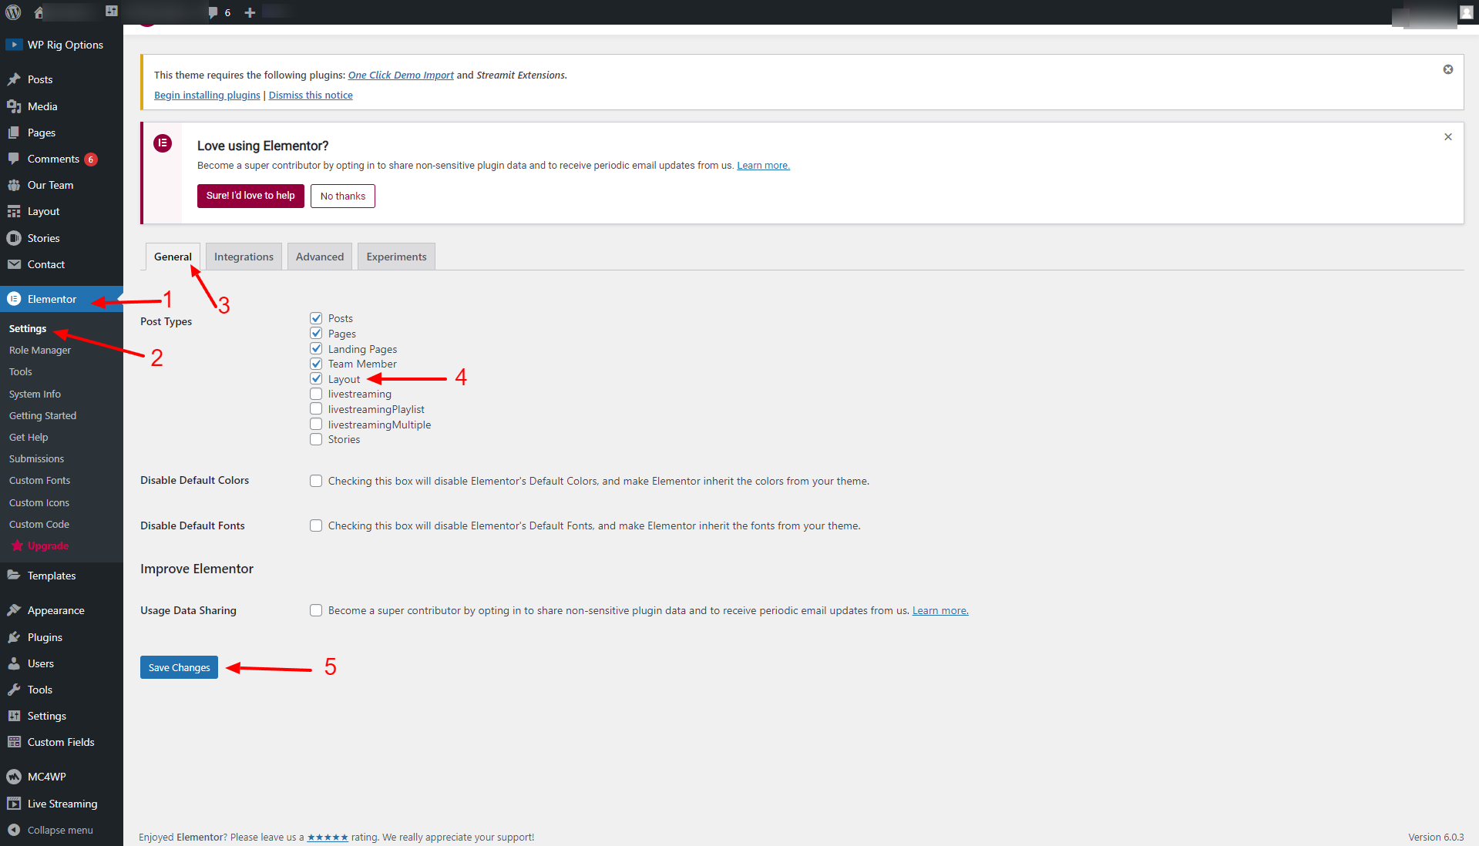Image resolution: width=1479 pixels, height=846 pixels.
Task: Enable the livestreaming checkbox
Action: click(x=316, y=394)
